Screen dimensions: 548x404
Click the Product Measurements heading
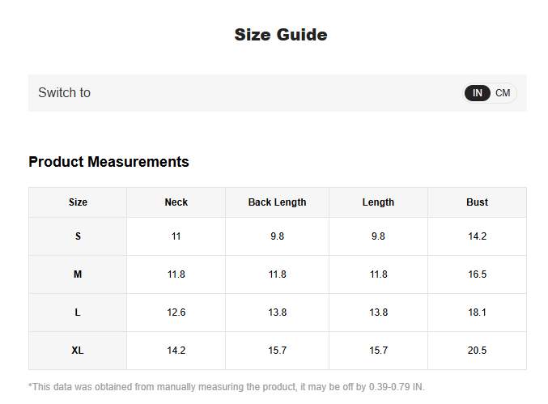[x=108, y=162]
